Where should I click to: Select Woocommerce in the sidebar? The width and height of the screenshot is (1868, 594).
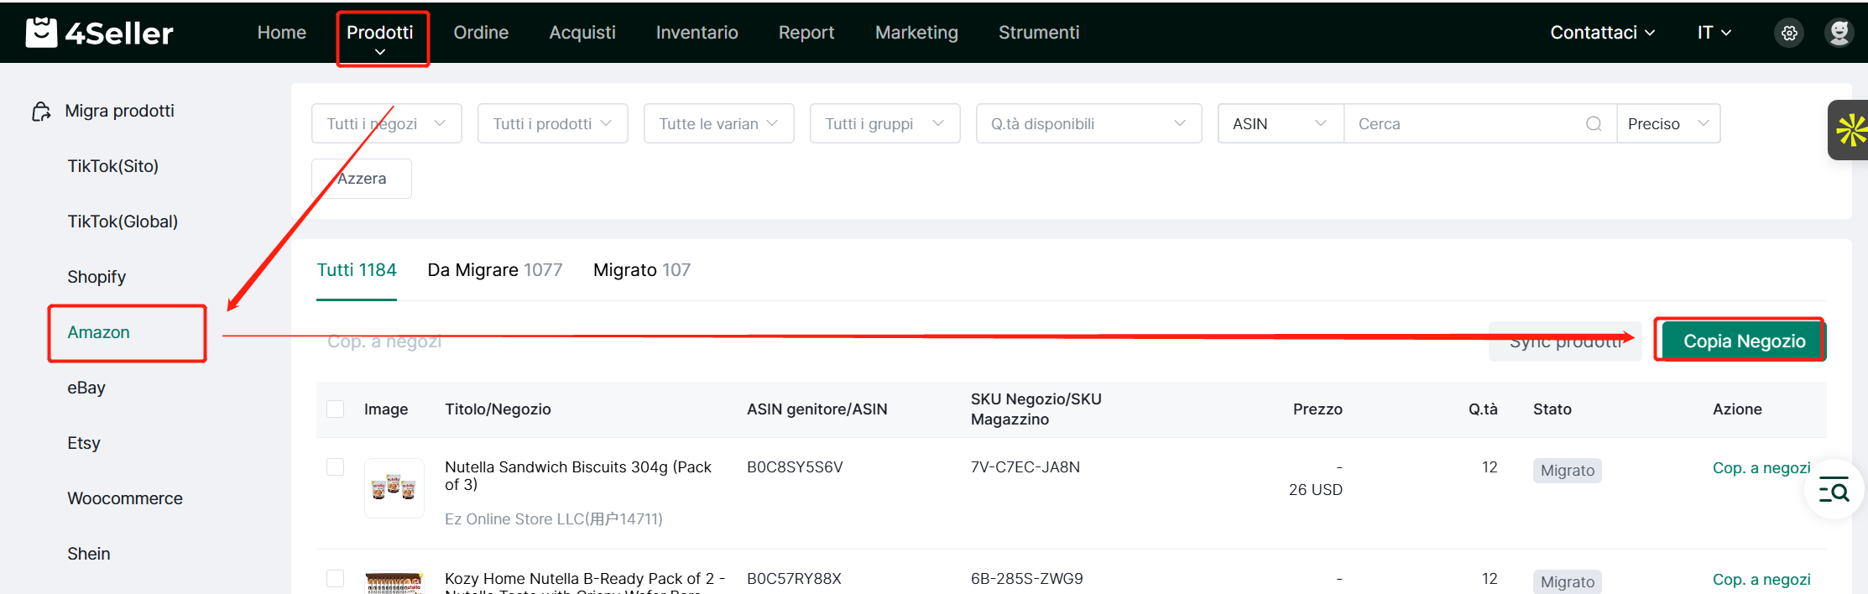coord(125,498)
